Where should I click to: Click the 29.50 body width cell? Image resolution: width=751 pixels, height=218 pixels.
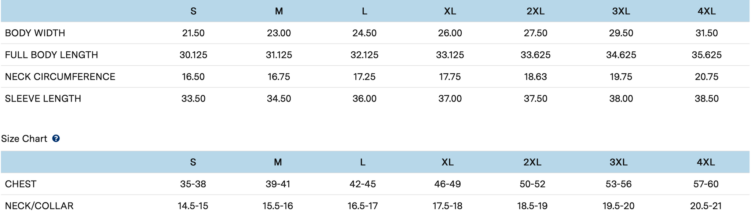621,33
